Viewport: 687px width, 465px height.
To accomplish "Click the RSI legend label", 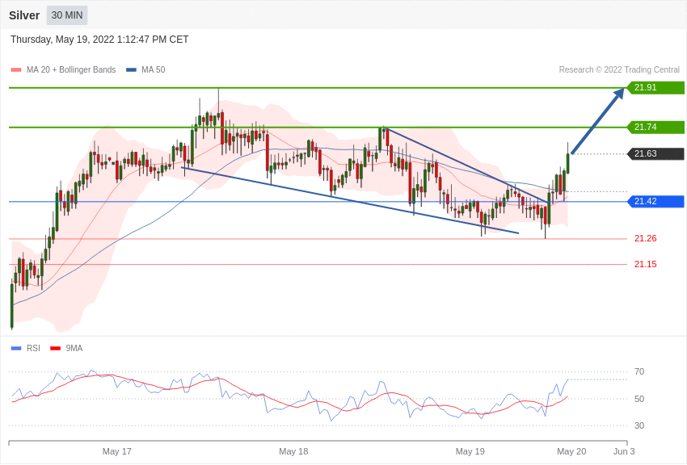I will (x=33, y=348).
